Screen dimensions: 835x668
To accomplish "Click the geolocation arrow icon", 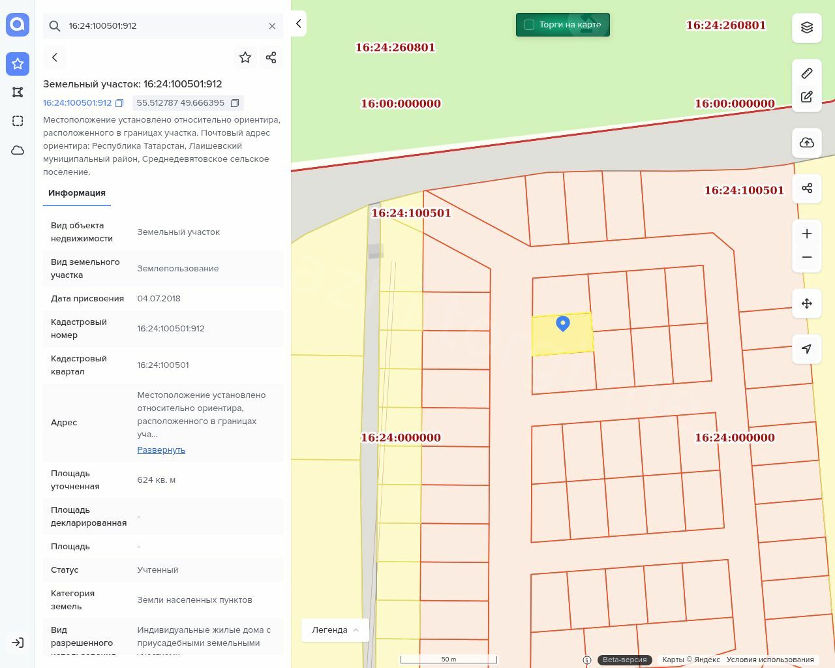I will pyautogui.click(x=807, y=349).
